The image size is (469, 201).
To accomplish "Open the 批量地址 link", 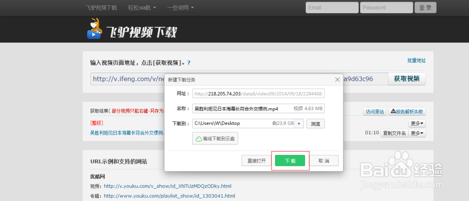I will (416, 60).
